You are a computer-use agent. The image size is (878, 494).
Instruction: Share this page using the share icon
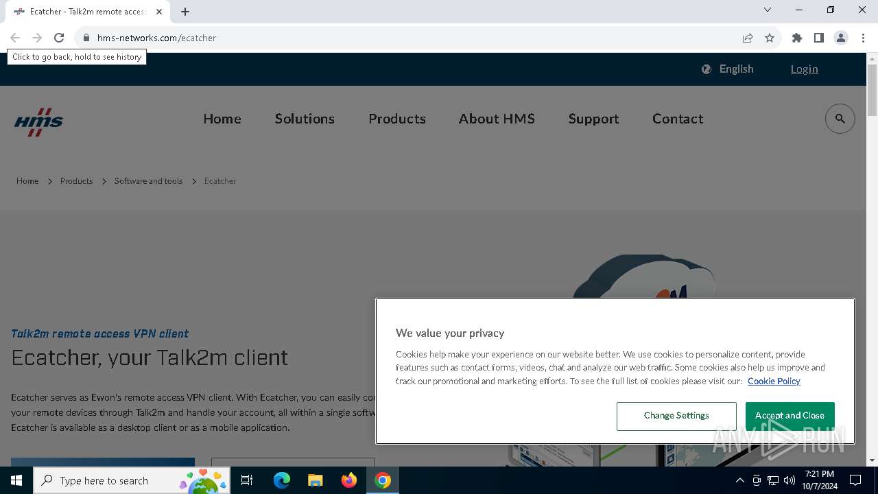tap(748, 38)
